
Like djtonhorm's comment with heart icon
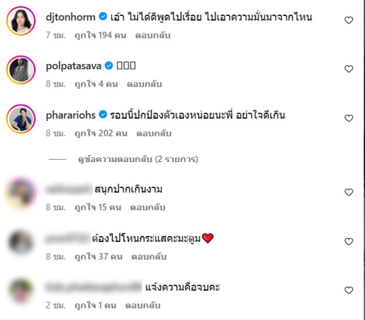click(x=349, y=20)
